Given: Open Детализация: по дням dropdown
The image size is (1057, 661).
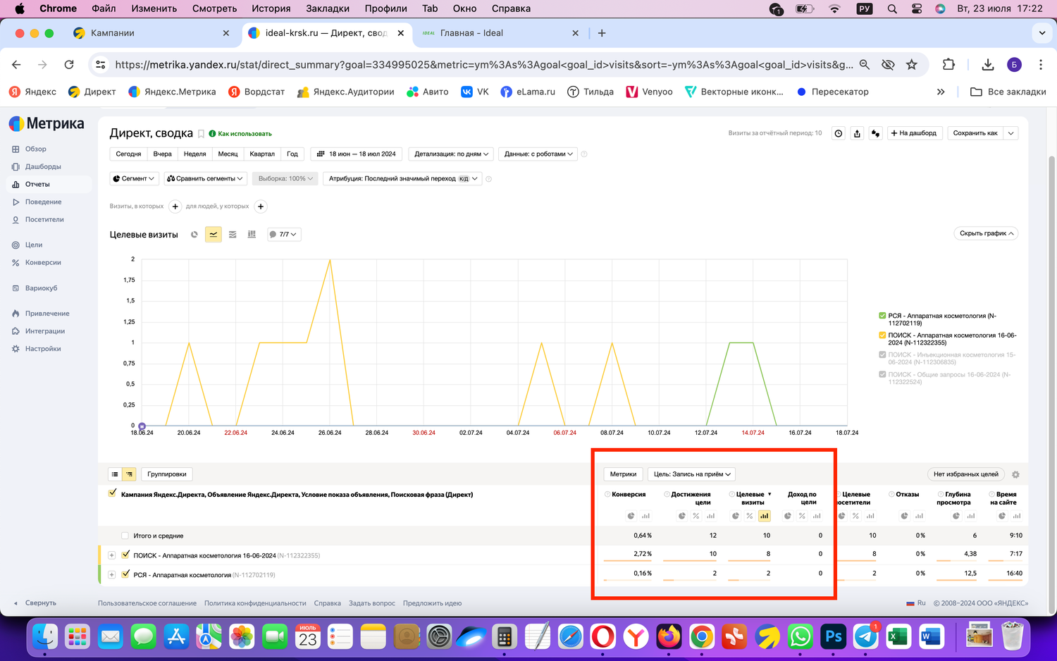Looking at the screenshot, I should tap(451, 154).
